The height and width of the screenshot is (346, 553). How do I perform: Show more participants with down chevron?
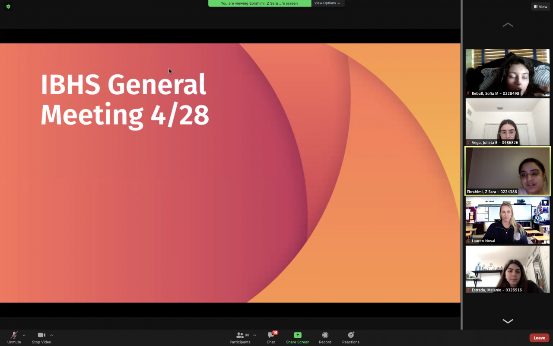[508, 321]
